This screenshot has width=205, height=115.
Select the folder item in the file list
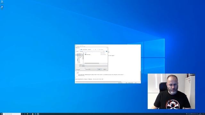click(87, 55)
